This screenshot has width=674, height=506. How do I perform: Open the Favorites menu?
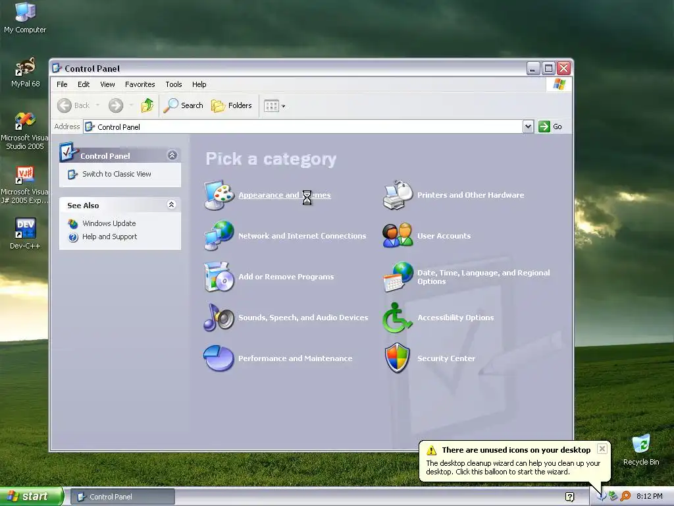140,84
